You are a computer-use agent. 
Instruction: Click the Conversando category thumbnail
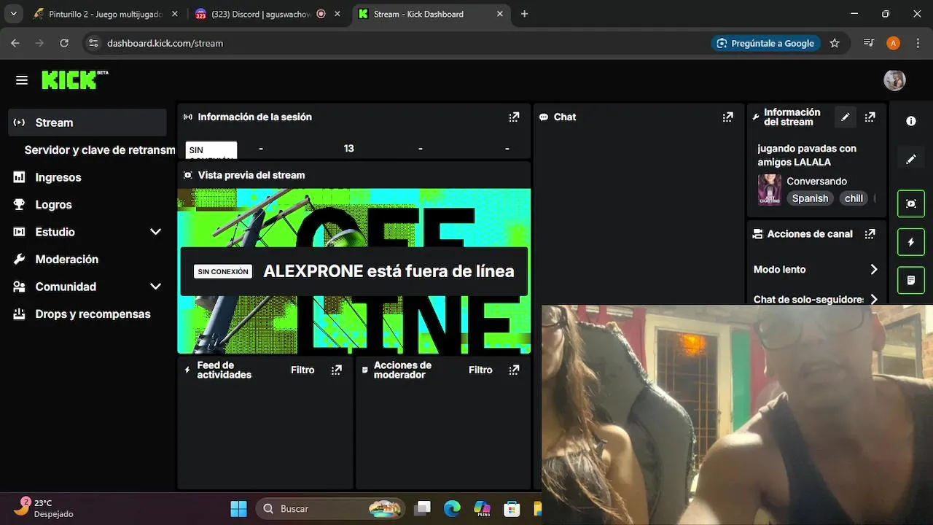pyautogui.click(x=769, y=190)
